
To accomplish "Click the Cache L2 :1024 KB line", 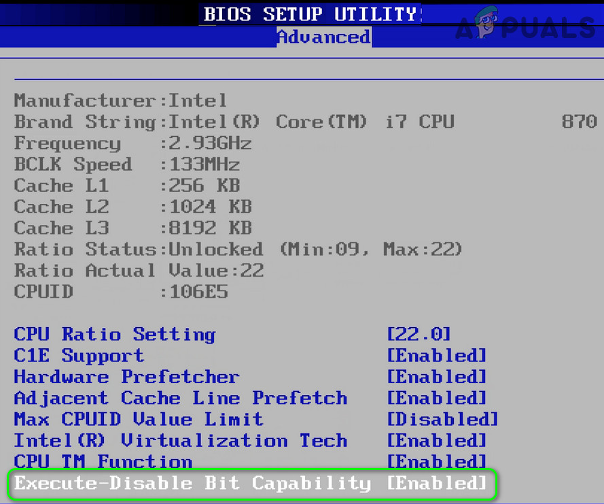I will click(x=133, y=207).
